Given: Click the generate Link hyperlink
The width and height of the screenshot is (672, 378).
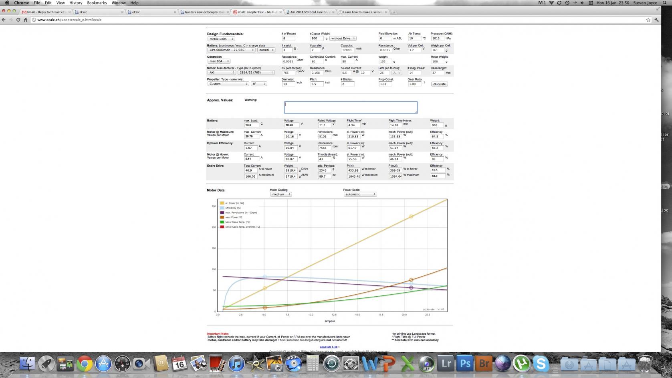Looking at the screenshot, I should pyautogui.click(x=328, y=347).
